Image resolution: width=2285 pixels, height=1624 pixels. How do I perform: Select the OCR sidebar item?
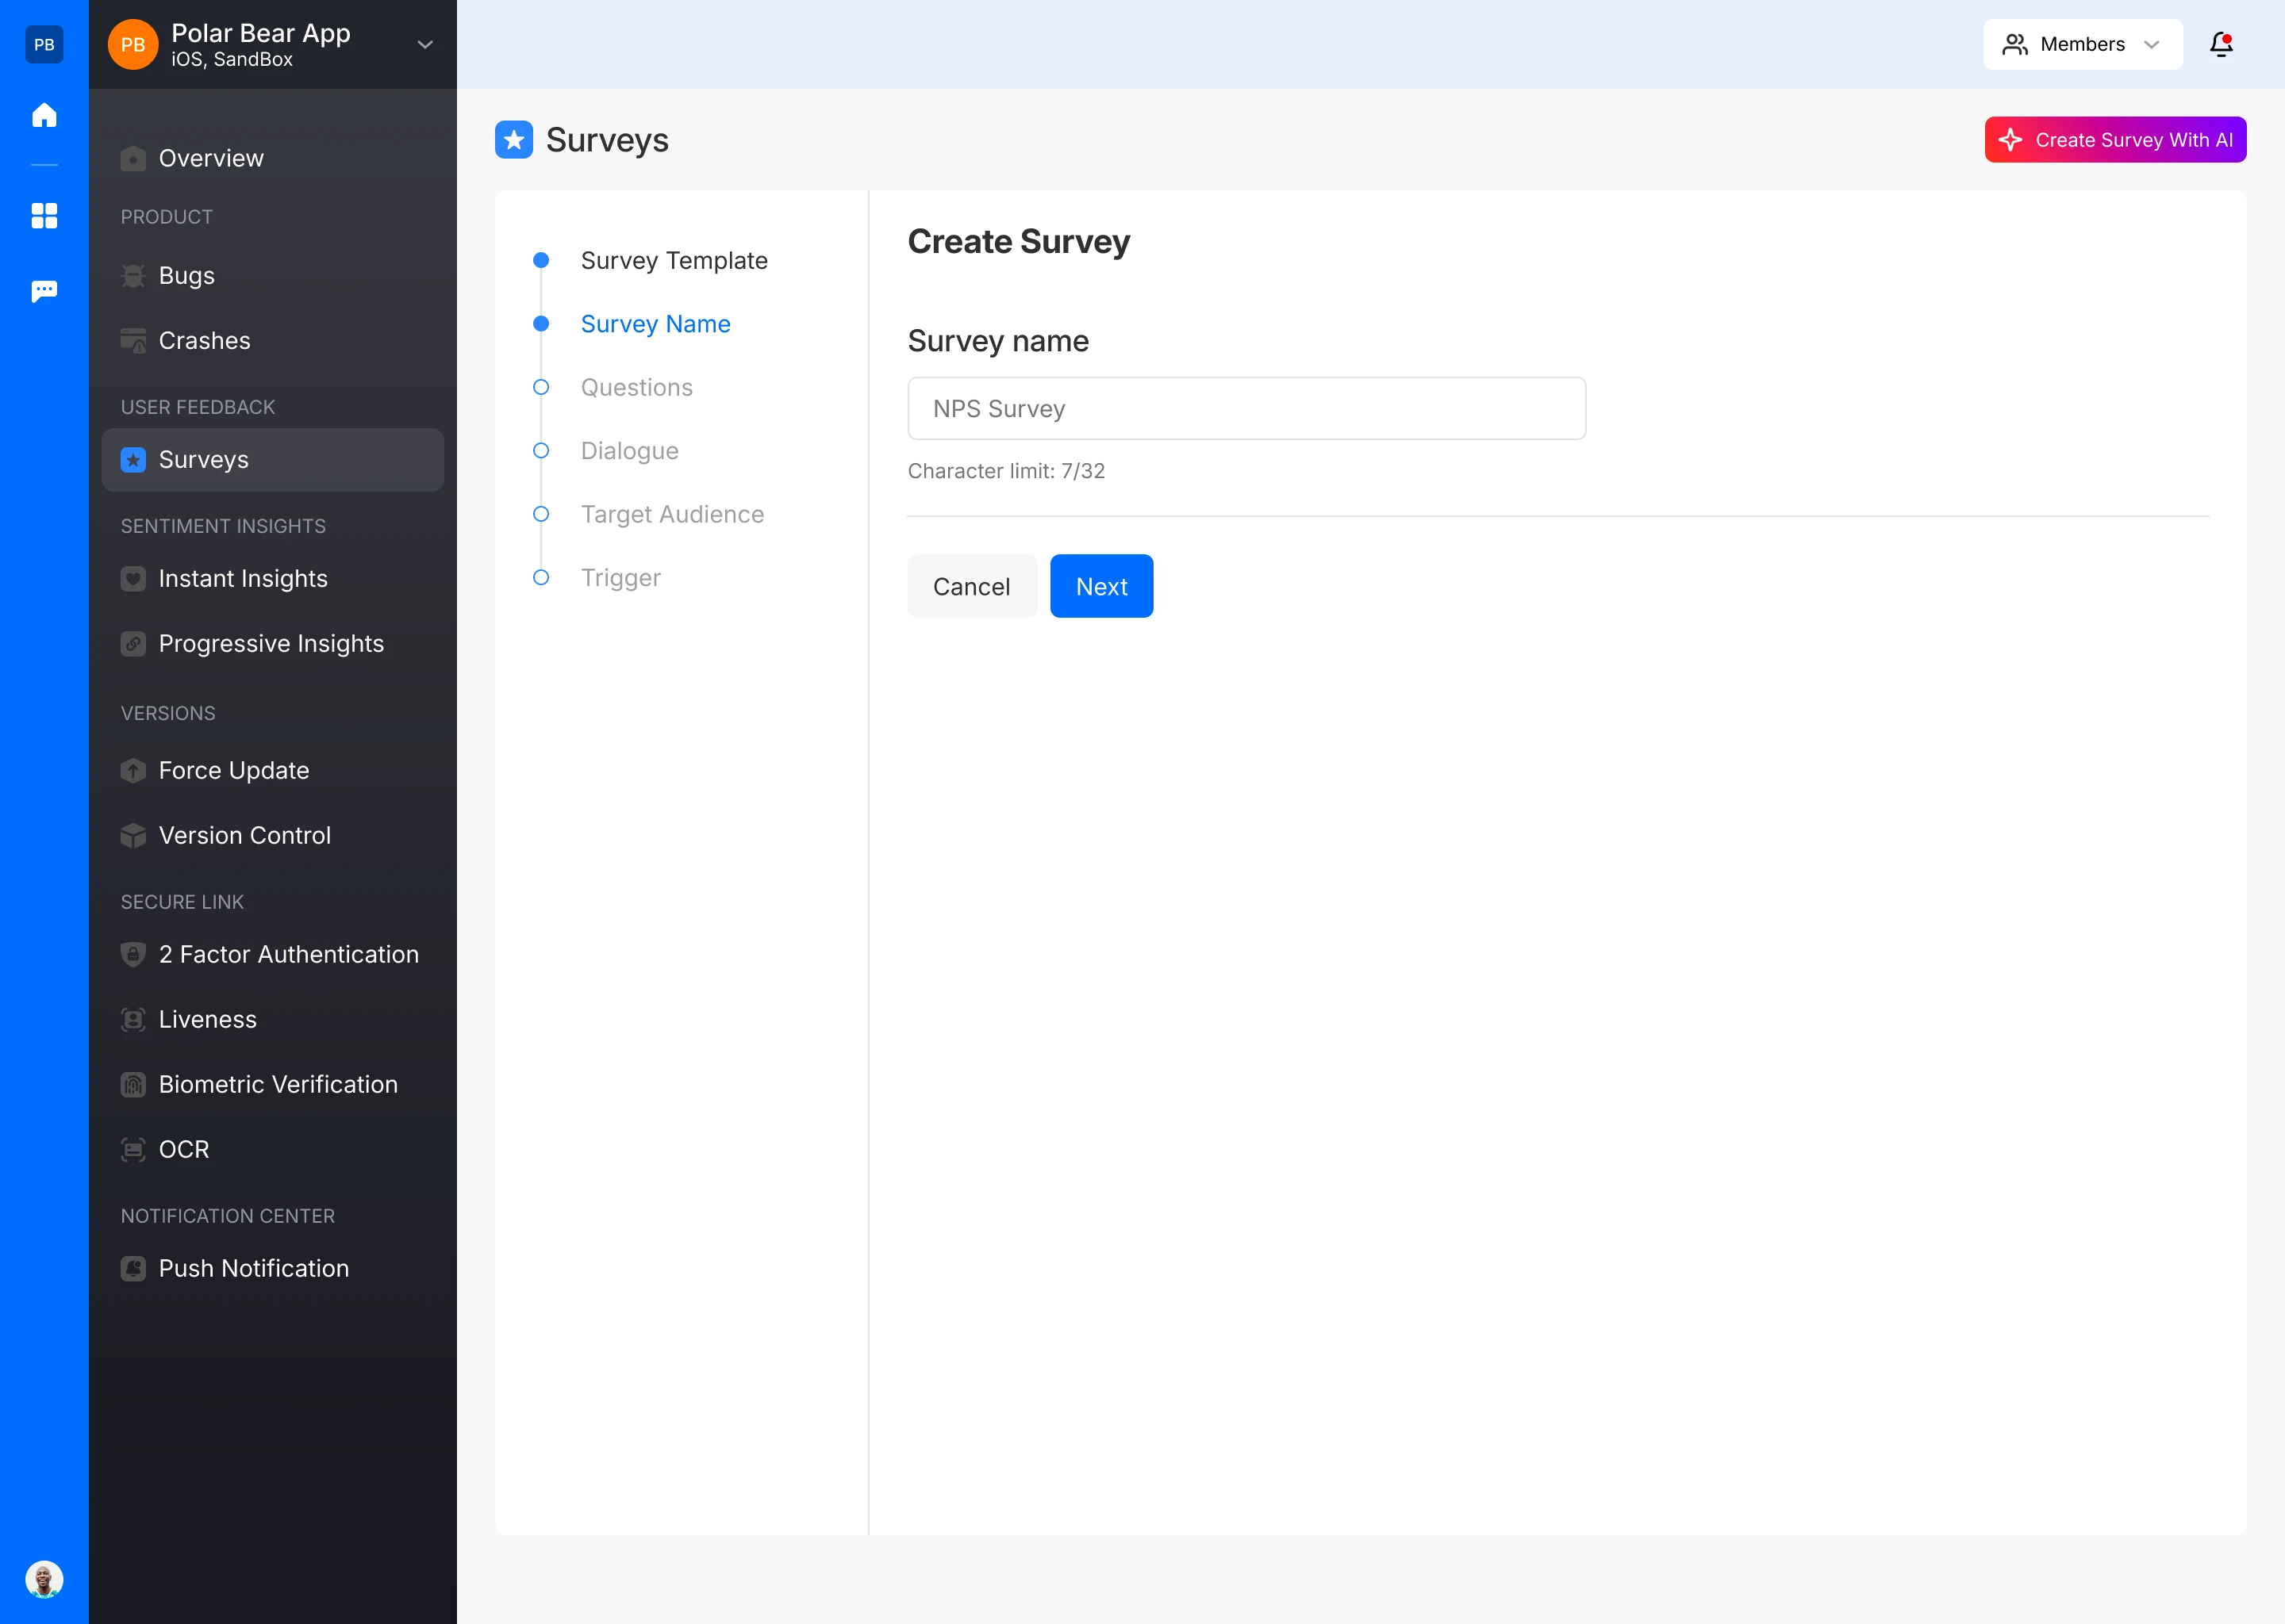[x=184, y=1149]
